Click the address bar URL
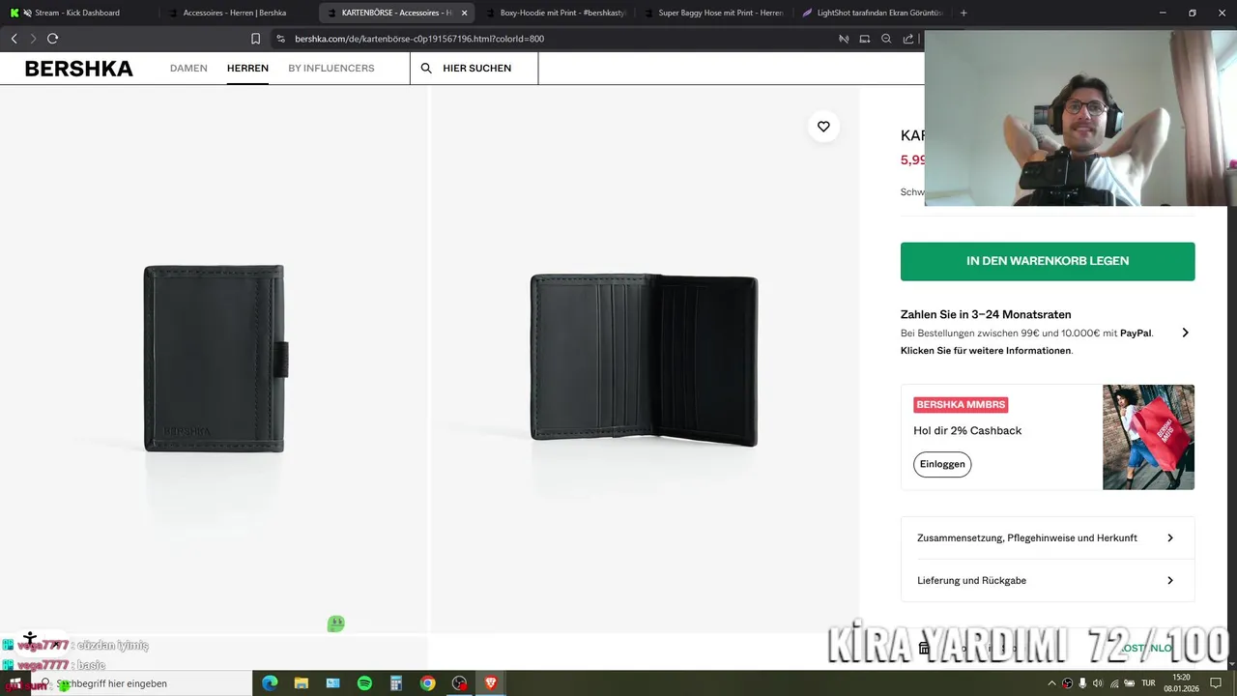 tap(419, 39)
